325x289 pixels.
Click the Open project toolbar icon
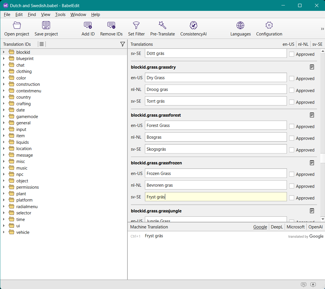point(17,25)
